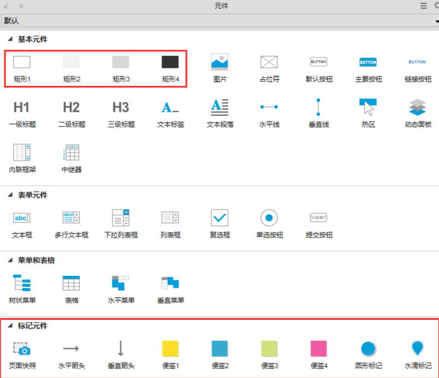
Task: Select the 内联框架 inline frame widget
Action: coord(22,159)
